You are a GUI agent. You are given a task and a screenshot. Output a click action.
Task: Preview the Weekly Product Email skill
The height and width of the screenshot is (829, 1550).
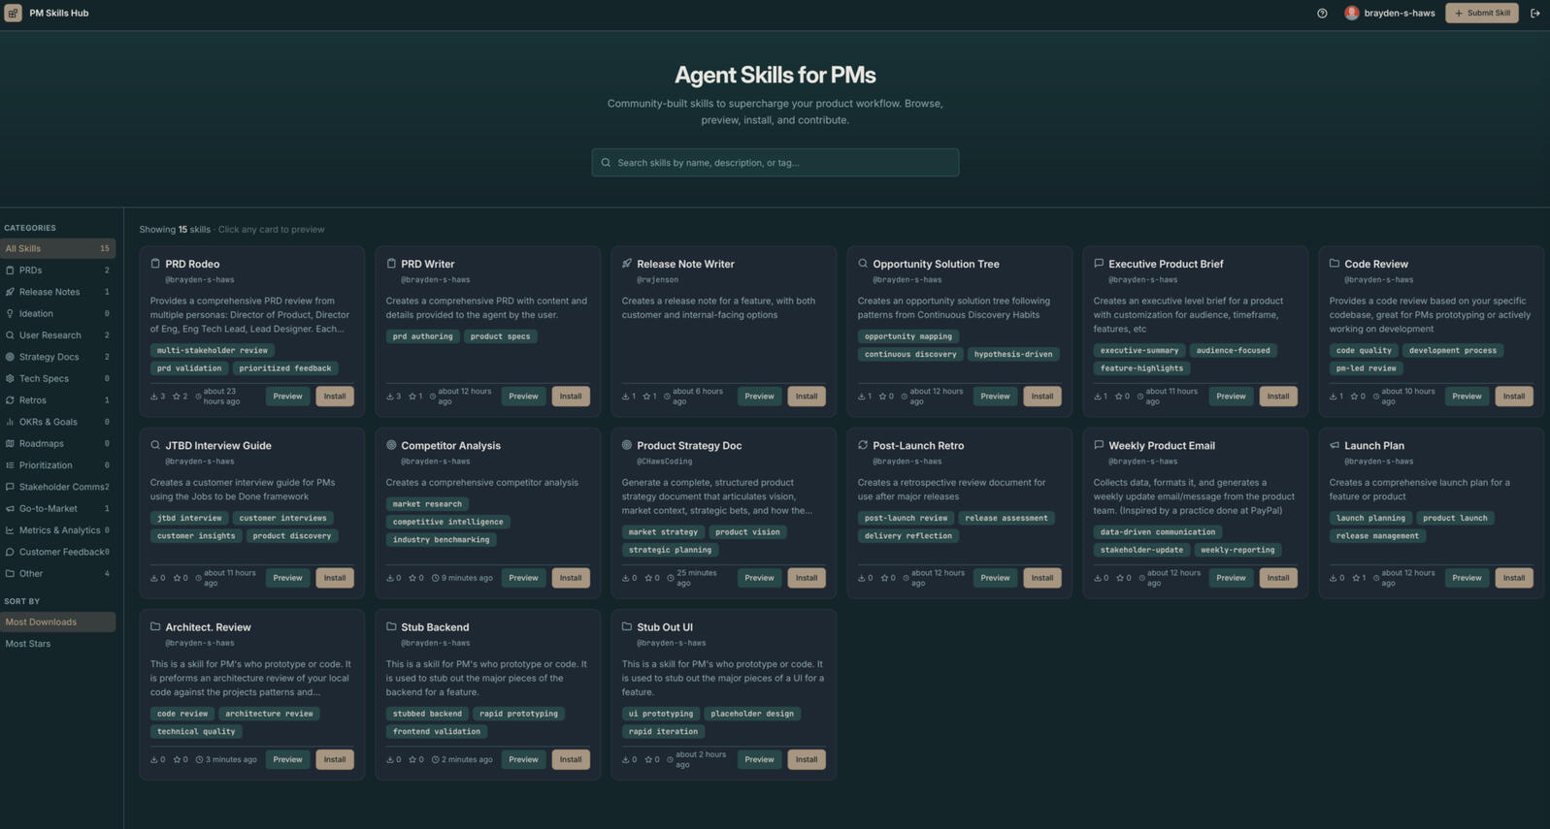(1231, 578)
